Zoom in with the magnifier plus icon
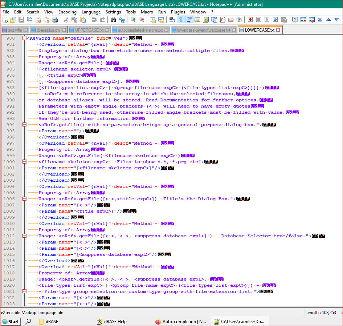Image resolution: width=343 pixels, height=326 pixels. (x=133, y=20)
